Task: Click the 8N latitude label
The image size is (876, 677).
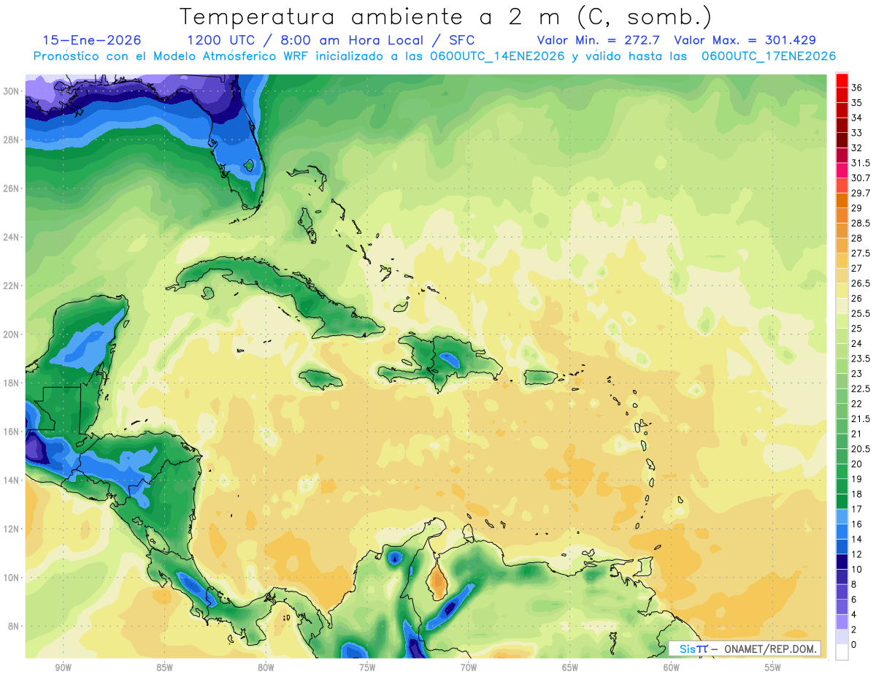Action: click(12, 627)
